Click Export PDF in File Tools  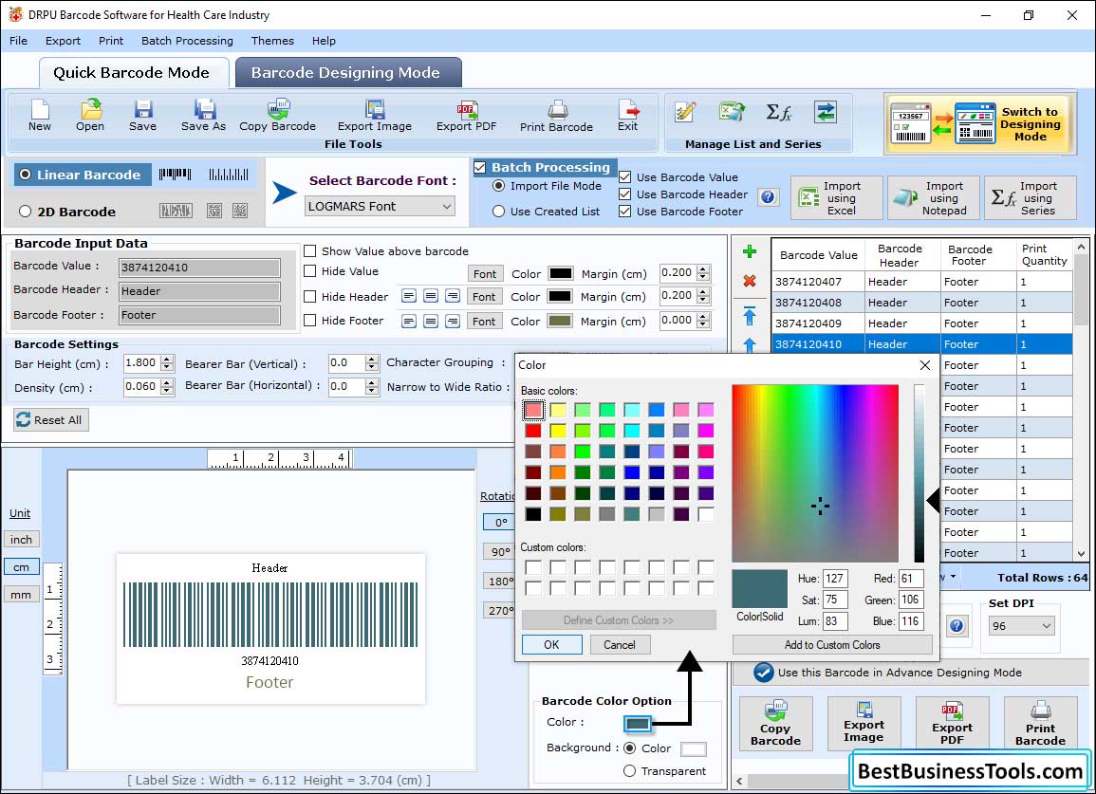tap(466, 116)
